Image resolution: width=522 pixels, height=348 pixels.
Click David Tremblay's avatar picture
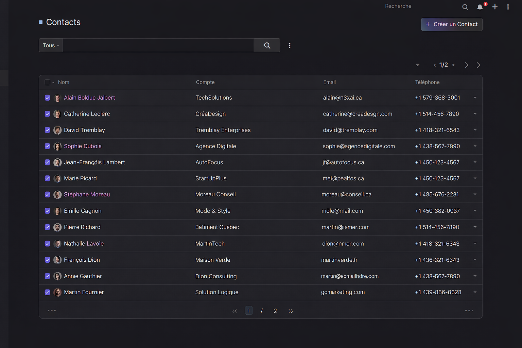(57, 130)
